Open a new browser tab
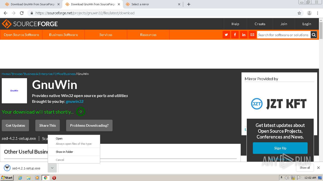Screen dimensions: 323x181 (189, 4)
